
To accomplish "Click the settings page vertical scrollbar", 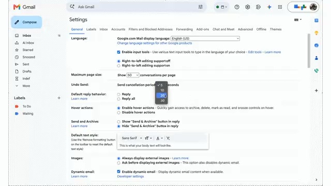I will 309,51.
